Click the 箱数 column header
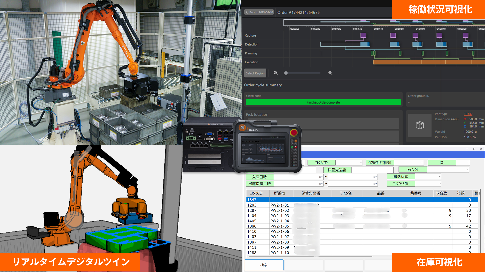The width and height of the screenshot is (485, 272). [x=460, y=193]
